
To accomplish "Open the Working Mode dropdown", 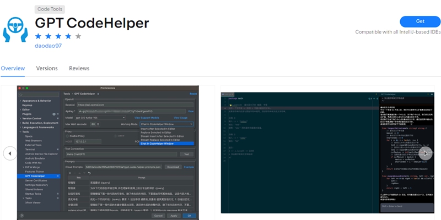I will tap(167, 124).
